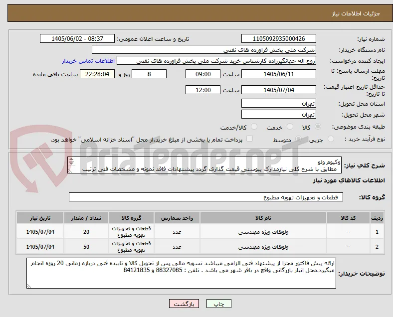Click row 2 number cell
Screen dimensions: 393x317
(377, 247)
